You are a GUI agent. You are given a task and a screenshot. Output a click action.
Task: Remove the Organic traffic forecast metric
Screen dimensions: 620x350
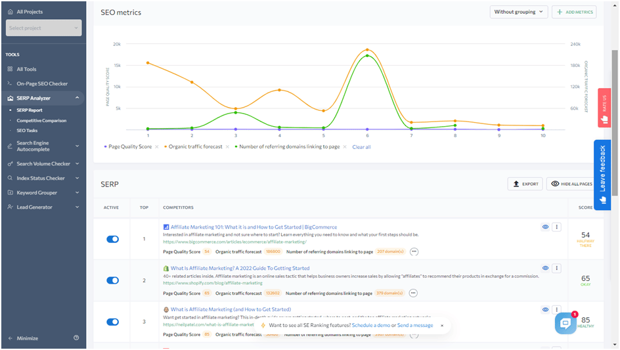pos(227,146)
